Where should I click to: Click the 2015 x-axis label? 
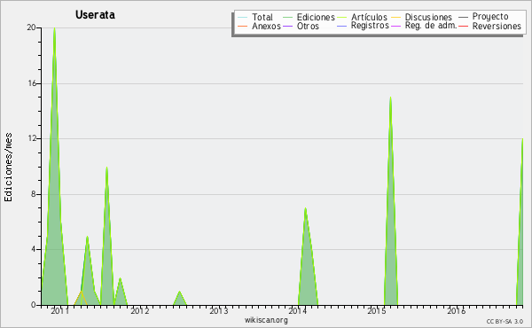(x=377, y=310)
